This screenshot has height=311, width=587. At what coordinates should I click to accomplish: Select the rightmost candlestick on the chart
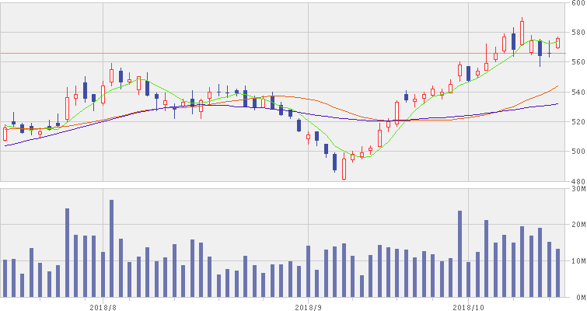pyautogui.click(x=557, y=44)
